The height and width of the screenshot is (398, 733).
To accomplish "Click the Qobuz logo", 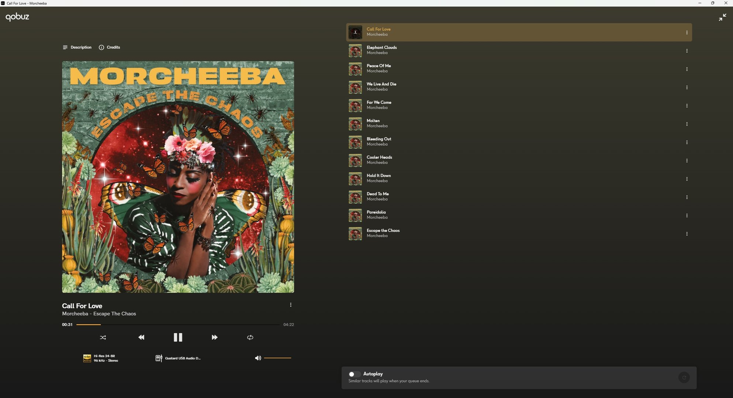I will click(x=17, y=17).
